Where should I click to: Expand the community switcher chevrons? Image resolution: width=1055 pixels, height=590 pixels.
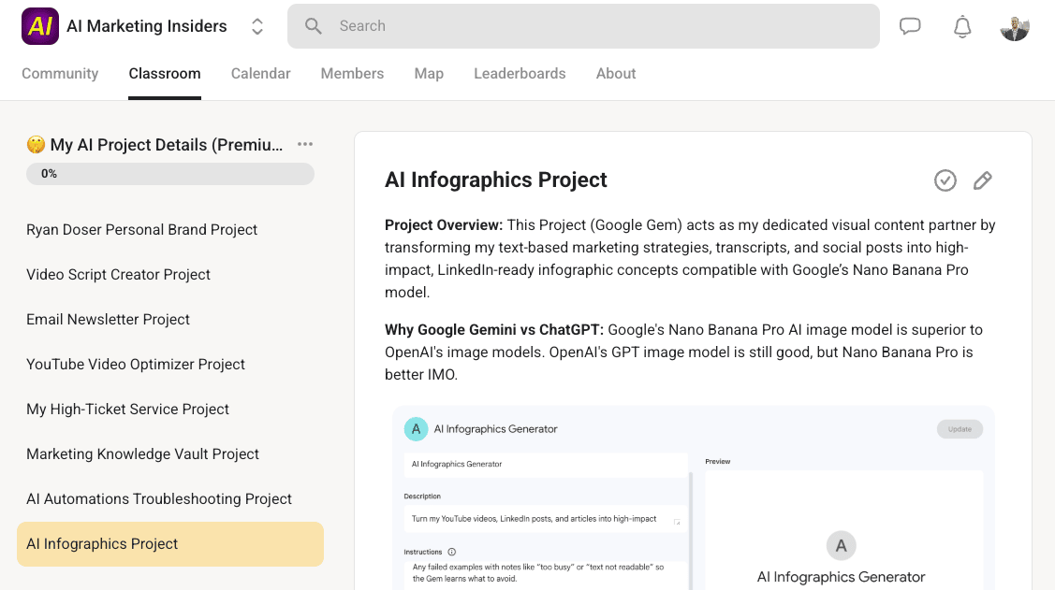click(257, 26)
